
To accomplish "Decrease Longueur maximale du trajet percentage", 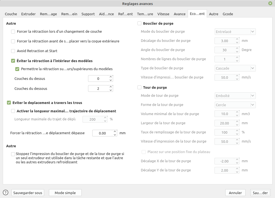I will tap(105, 121).
